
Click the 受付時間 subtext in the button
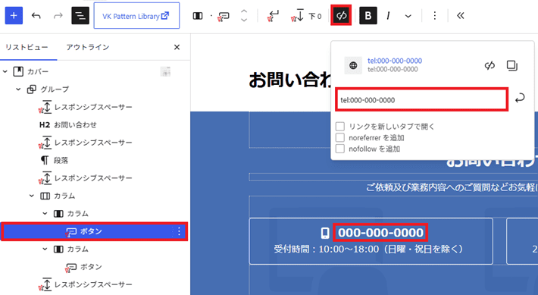368,249
